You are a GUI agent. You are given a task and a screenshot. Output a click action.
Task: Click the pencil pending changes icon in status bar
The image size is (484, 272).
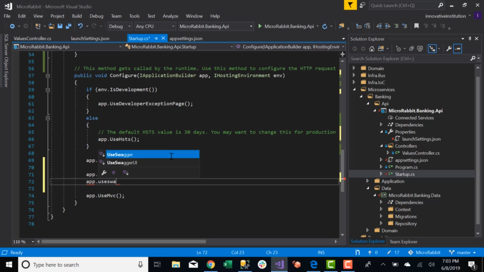coord(389,253)
